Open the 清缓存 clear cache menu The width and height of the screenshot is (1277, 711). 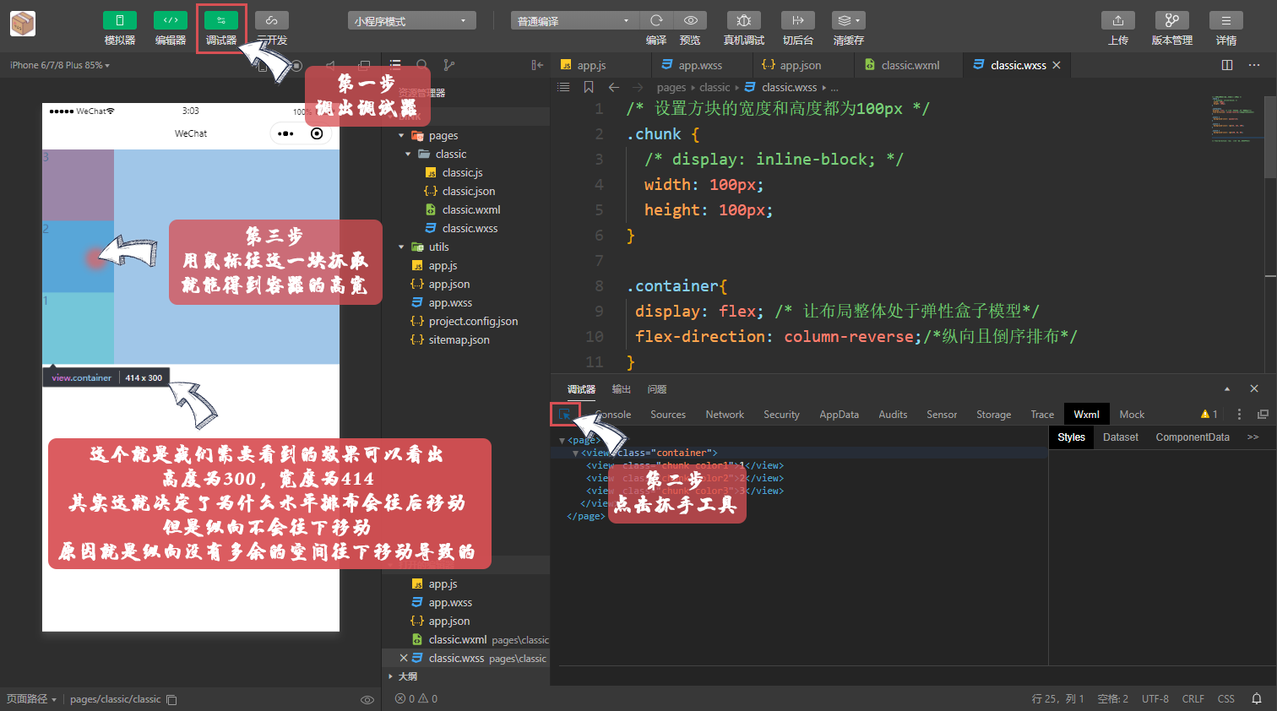coord(849,20)
